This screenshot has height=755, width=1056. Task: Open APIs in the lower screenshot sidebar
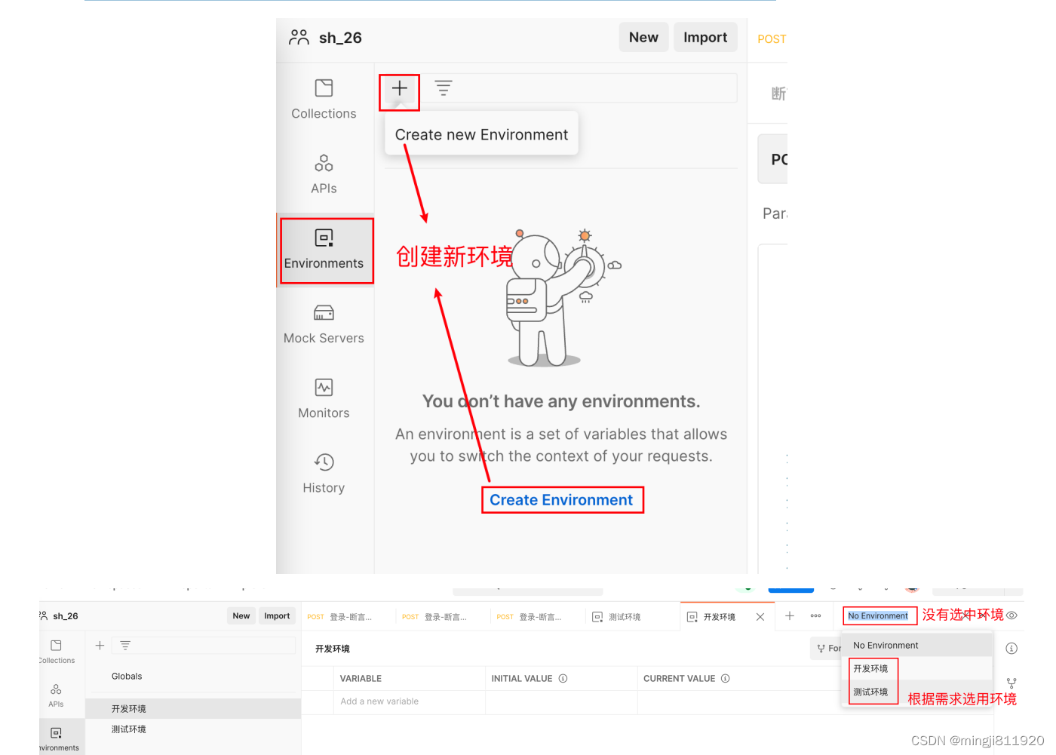coord(56,695)
